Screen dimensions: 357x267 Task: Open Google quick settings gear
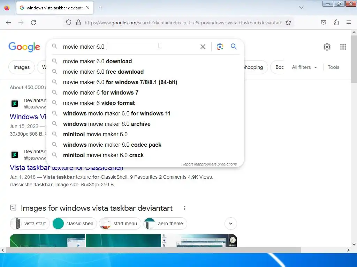coord(327,47)
